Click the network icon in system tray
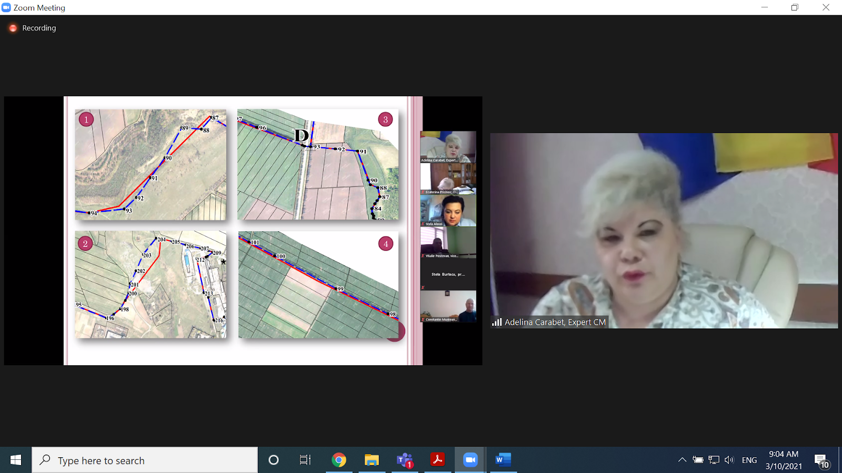 [714, 460]
